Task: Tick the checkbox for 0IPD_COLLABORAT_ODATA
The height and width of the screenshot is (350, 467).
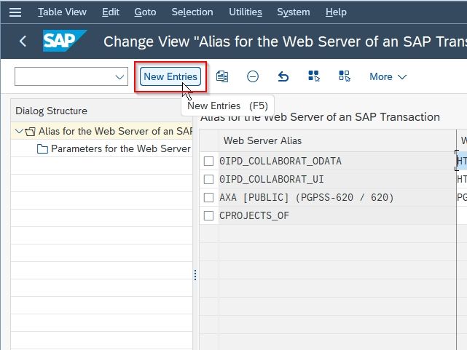Action: [208, 161]
